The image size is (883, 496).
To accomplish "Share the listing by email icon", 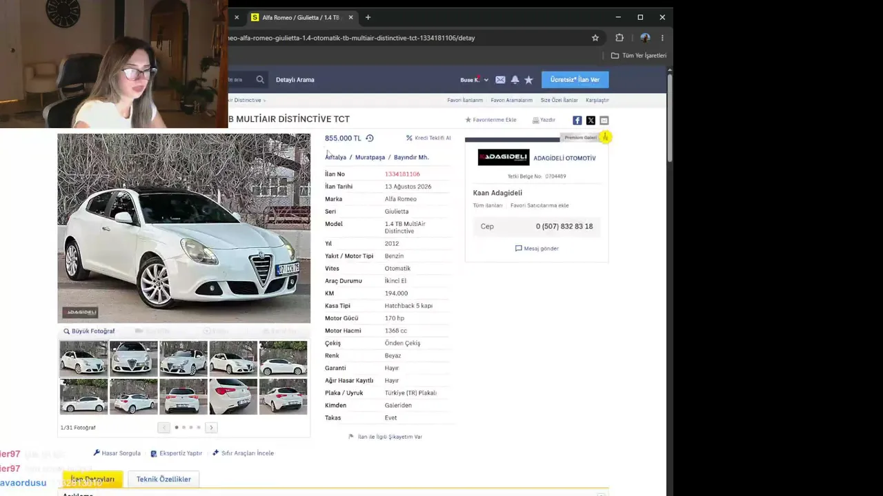I will [604, 121].
